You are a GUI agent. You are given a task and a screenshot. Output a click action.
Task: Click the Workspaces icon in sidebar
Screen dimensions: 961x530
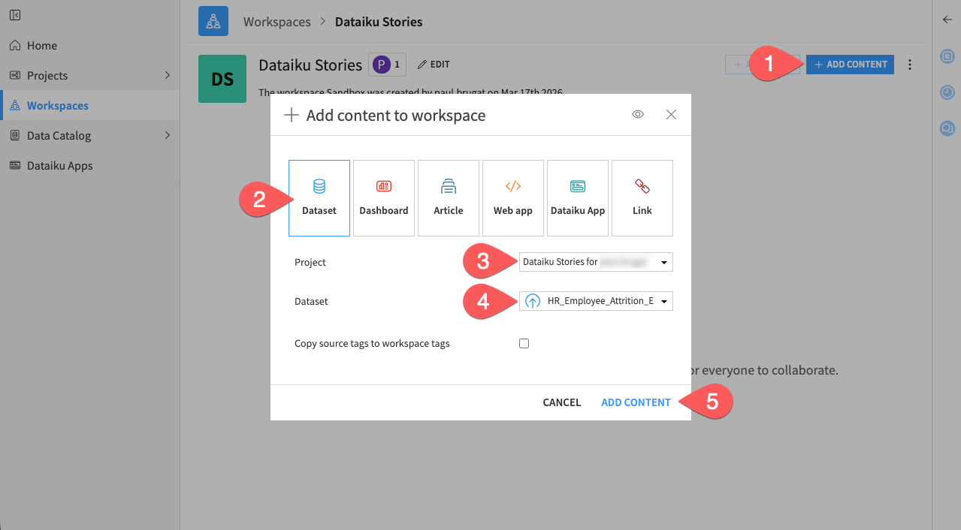pos(15,106)
